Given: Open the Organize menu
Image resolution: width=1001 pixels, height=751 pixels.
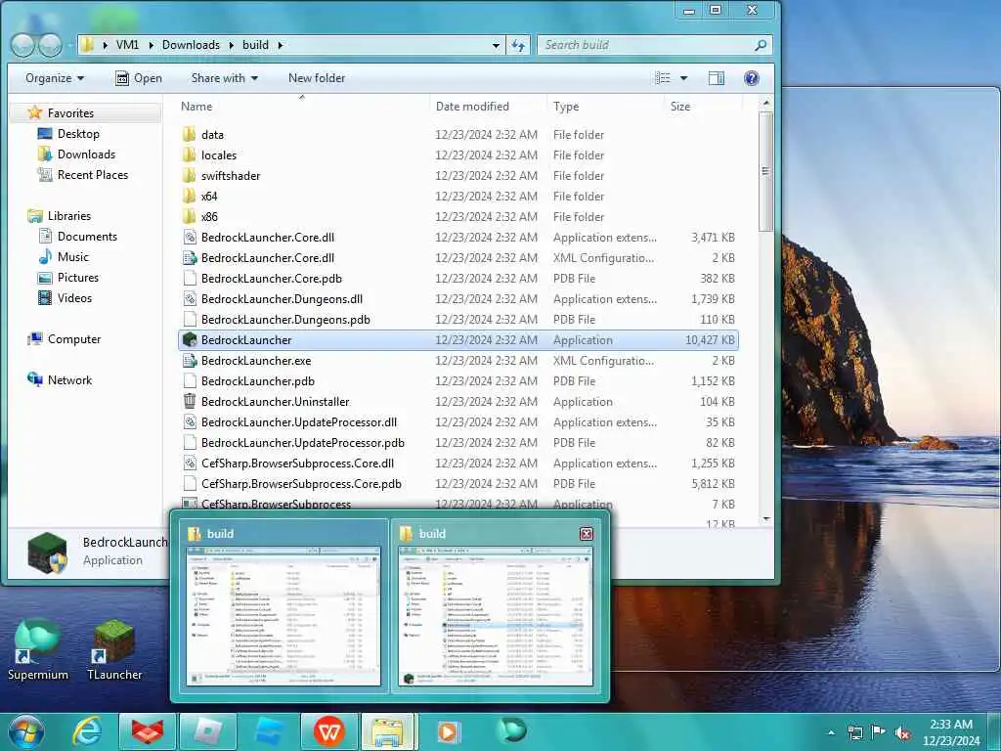Looking at the screenshot, I should point(55,78).
